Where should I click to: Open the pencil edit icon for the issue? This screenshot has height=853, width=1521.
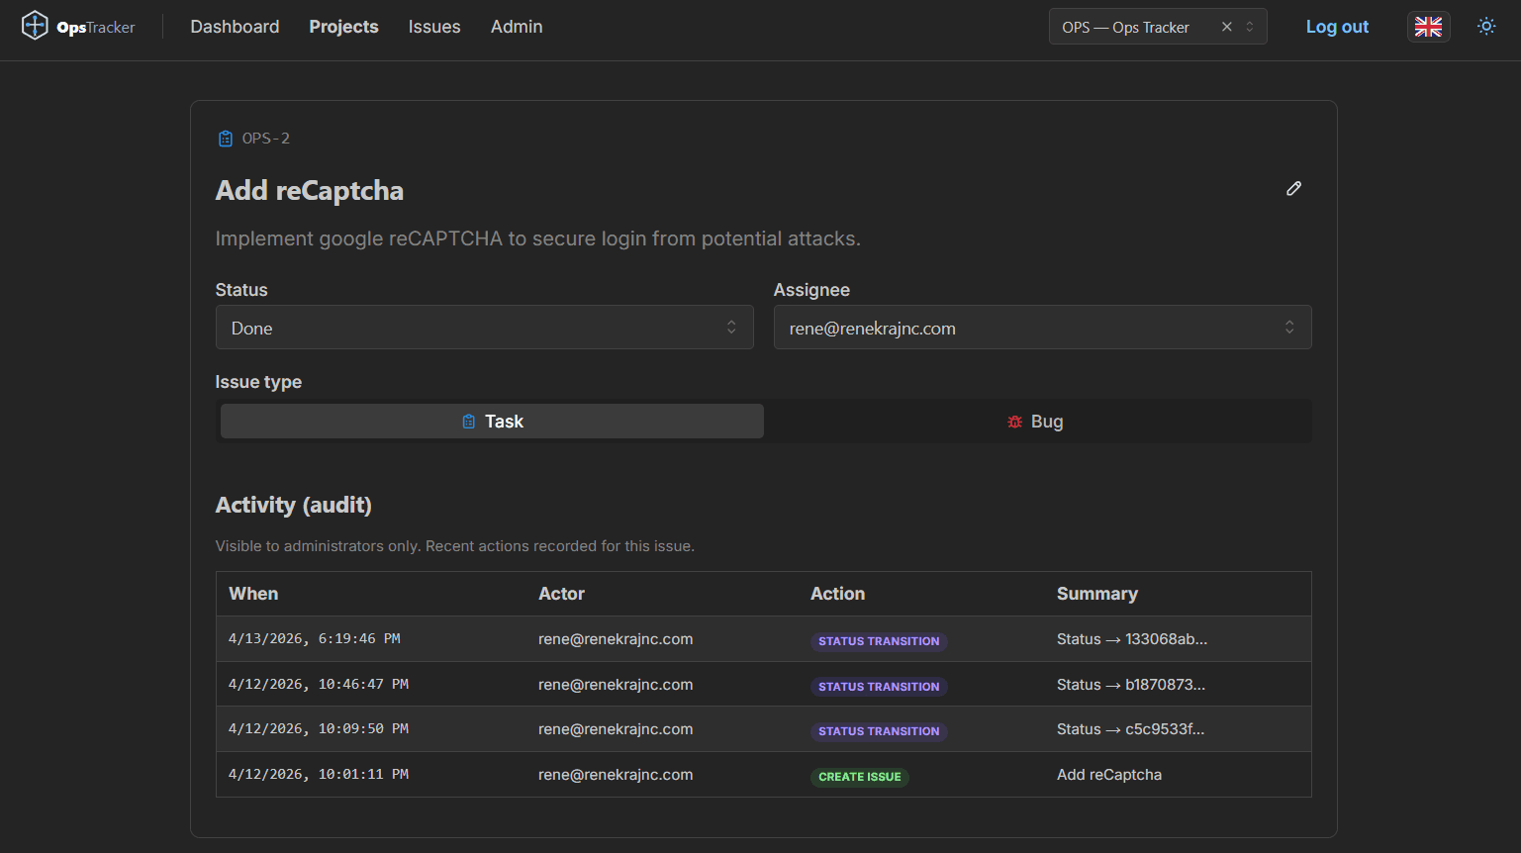point(1293,188)
